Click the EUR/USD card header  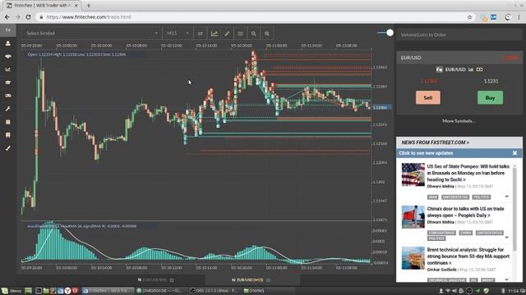click(459, 58)
